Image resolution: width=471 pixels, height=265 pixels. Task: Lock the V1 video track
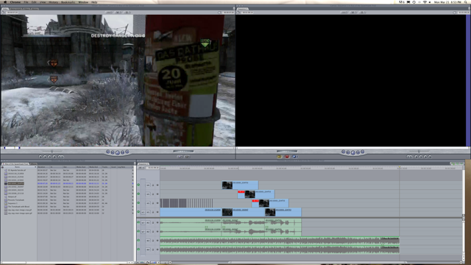pyautogui.click(x=153, y=212)
